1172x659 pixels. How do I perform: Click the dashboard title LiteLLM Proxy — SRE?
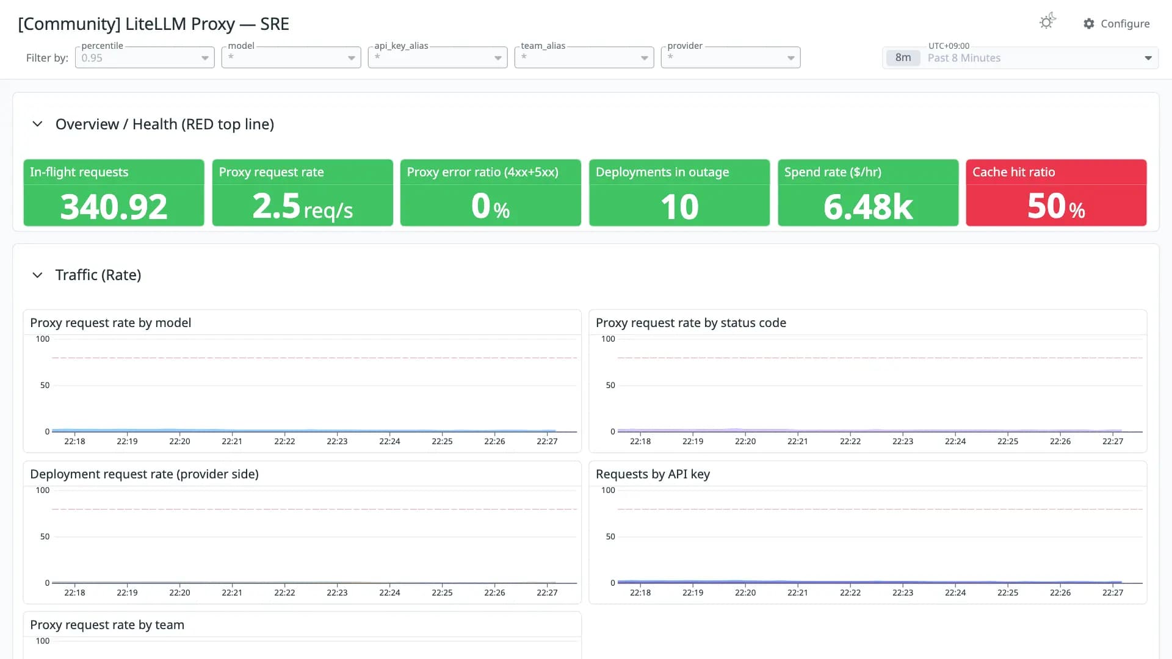153,24
